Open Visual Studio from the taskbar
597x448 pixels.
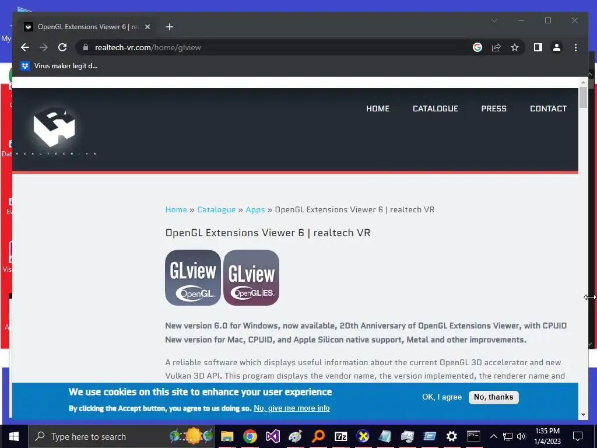[x=273, y=436]
